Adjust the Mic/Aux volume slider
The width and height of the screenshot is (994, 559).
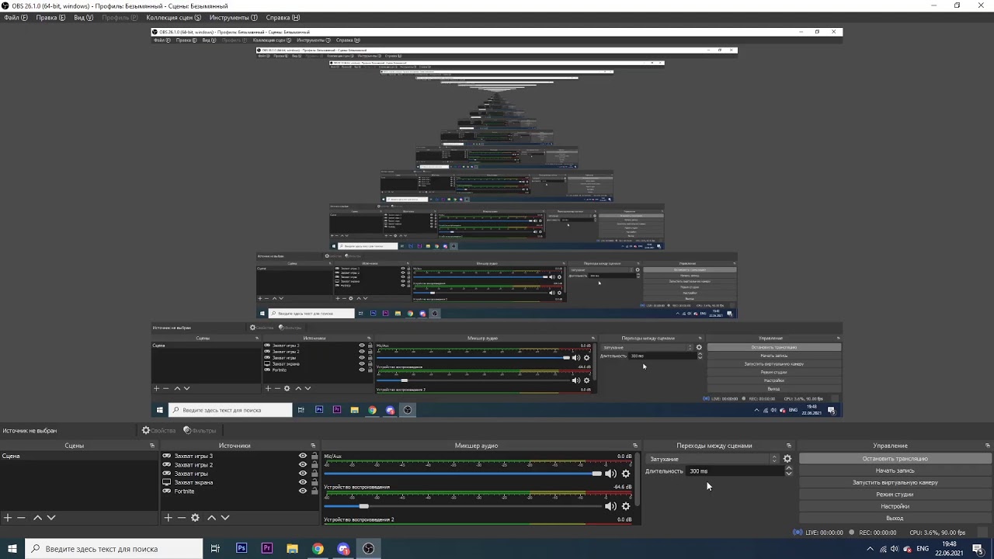[x=463, y=474]
